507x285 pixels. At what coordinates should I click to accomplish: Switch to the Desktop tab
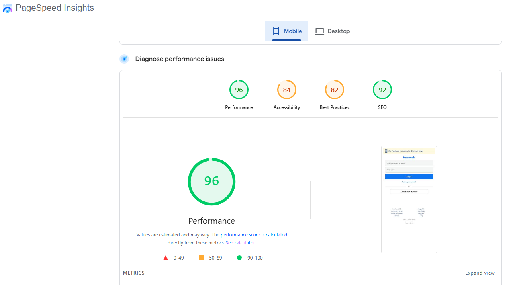click(333, 31)
